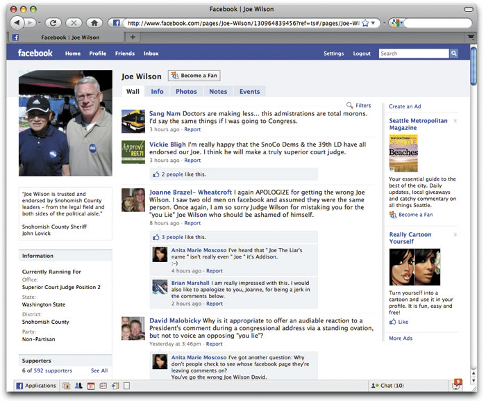
Task: Click the facebook logo in the blue header
Action: click(35, 53)
